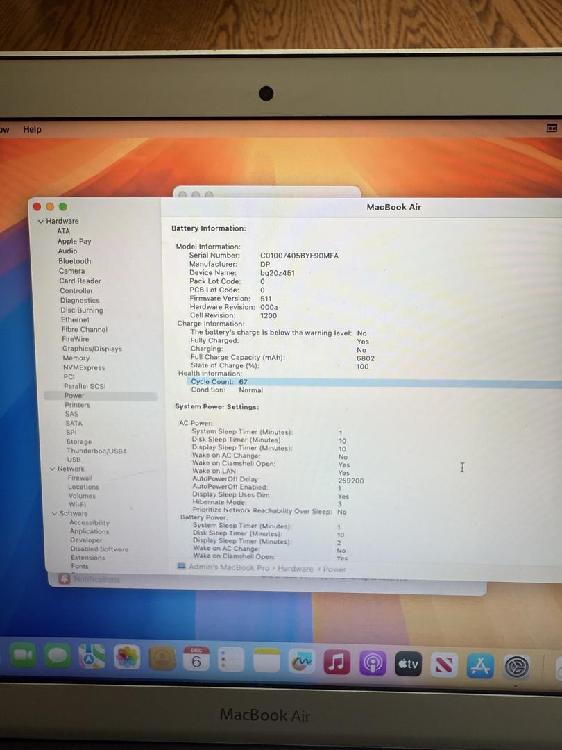
Task: Open the Maps app in dock
Action: (x=92, y=656)
